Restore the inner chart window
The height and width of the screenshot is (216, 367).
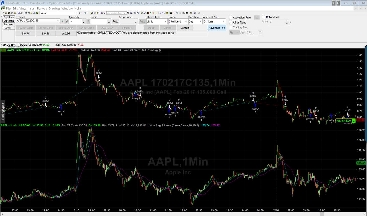pos(361,8)
